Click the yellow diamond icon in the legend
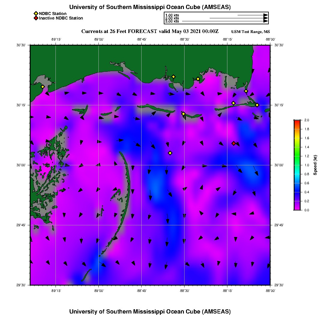The height and width of the screenshot is (315, 330). (36, 13)
